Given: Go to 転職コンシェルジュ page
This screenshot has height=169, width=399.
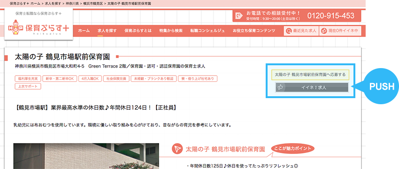Looking at the screenshot, I should pyautogui.click(x=207, y=31).
